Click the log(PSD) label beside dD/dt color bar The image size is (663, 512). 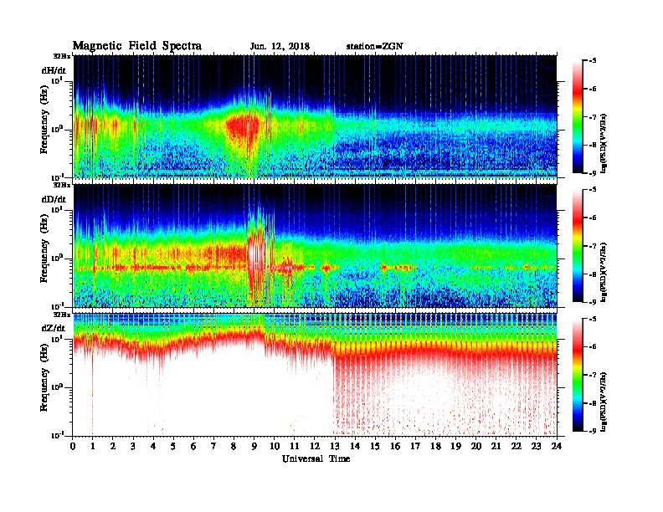click(604, 273)
